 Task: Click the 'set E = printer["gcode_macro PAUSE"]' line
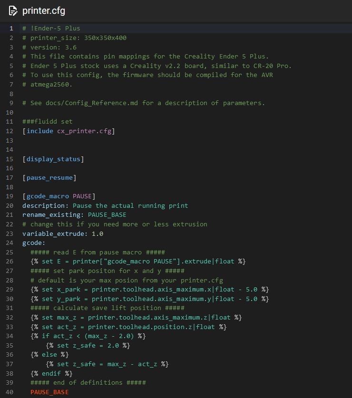(138, 262)
